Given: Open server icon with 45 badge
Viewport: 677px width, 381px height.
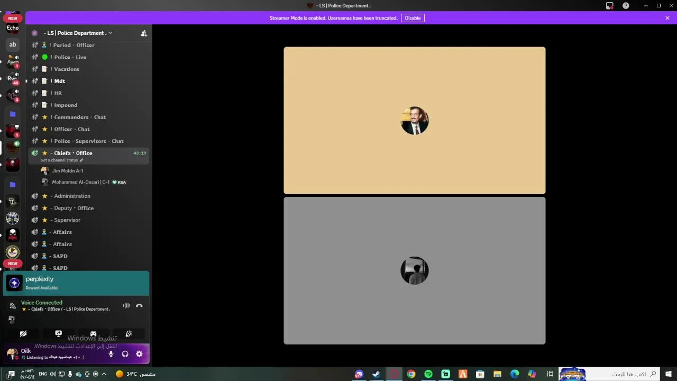Looking at the screenshot, I should coord(13,78).
